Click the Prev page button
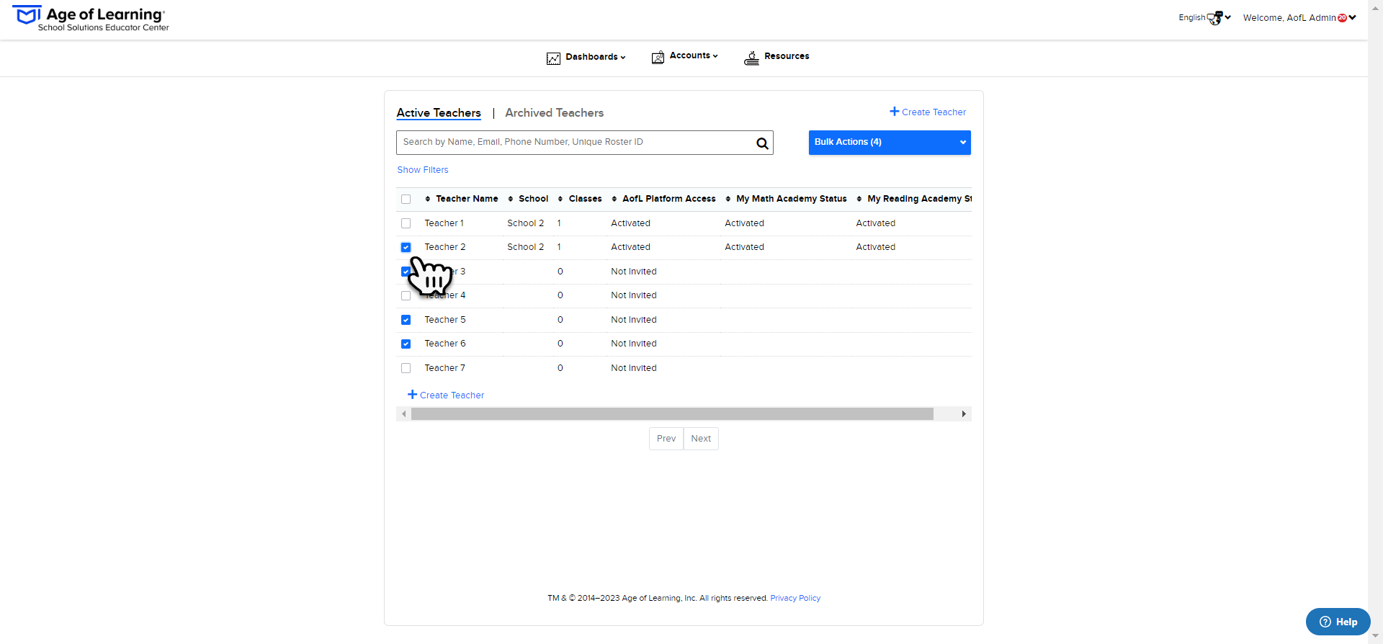The height and width of the screenshot is (644, 1383). (666, 439)
